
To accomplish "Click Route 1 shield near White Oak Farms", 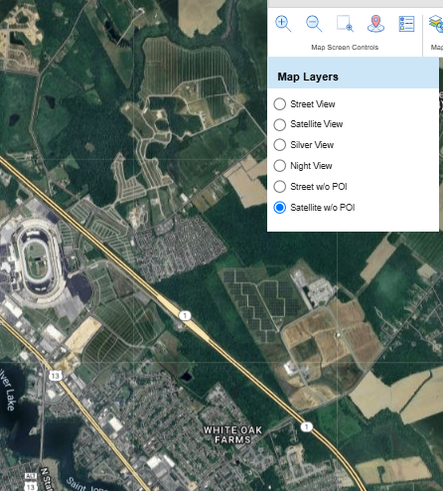I will point(307,426).
